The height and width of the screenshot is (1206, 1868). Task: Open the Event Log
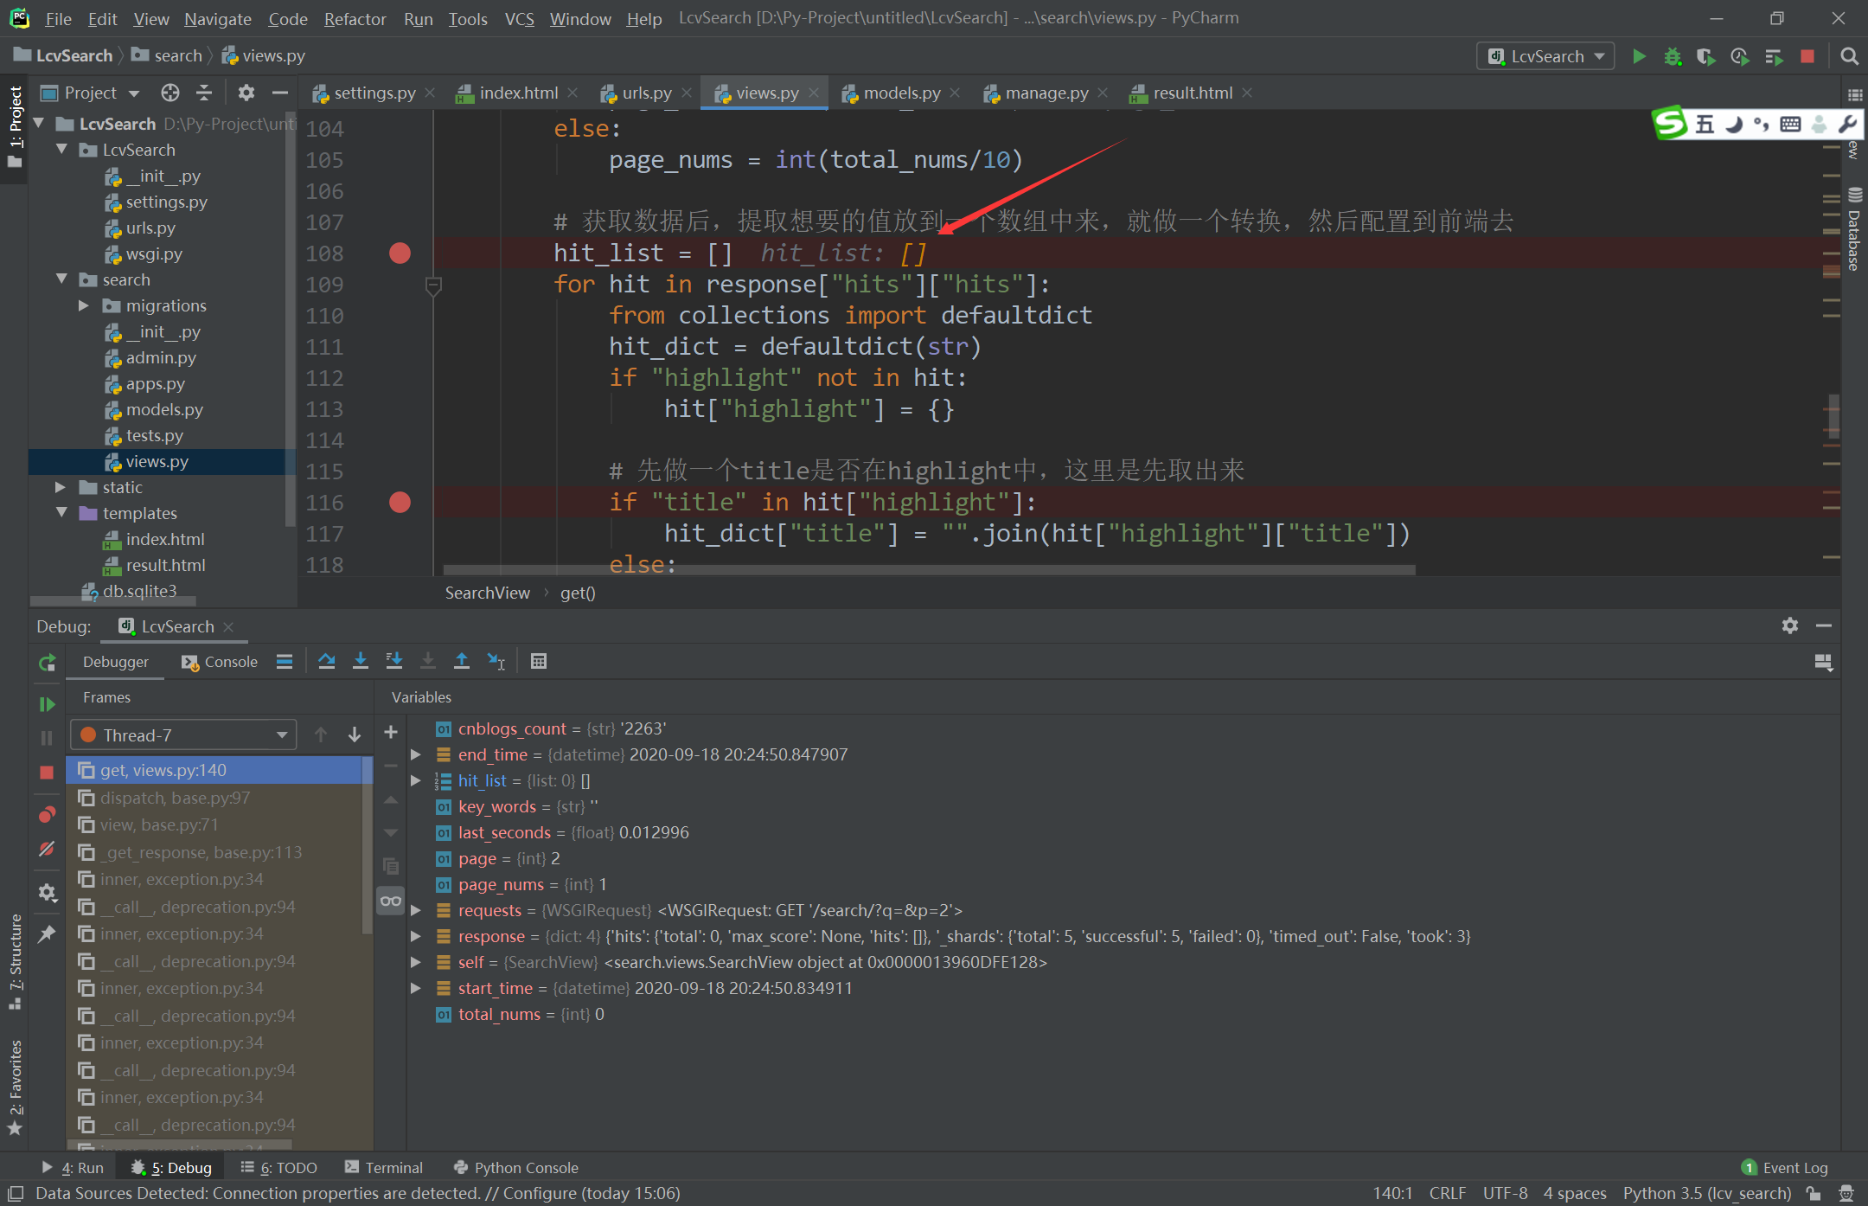(1785, 1167)
